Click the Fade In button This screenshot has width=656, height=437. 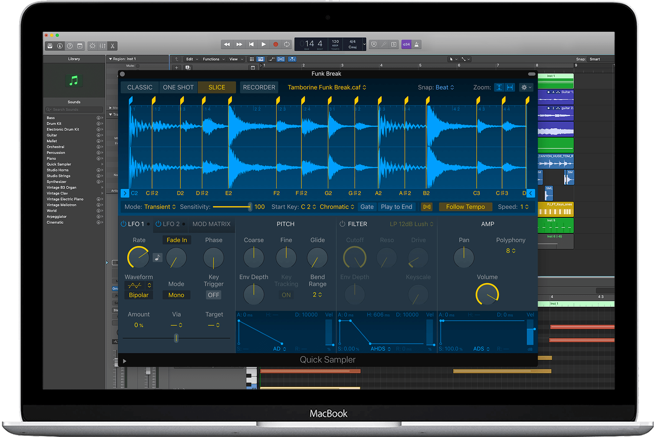tap(177, 240)
